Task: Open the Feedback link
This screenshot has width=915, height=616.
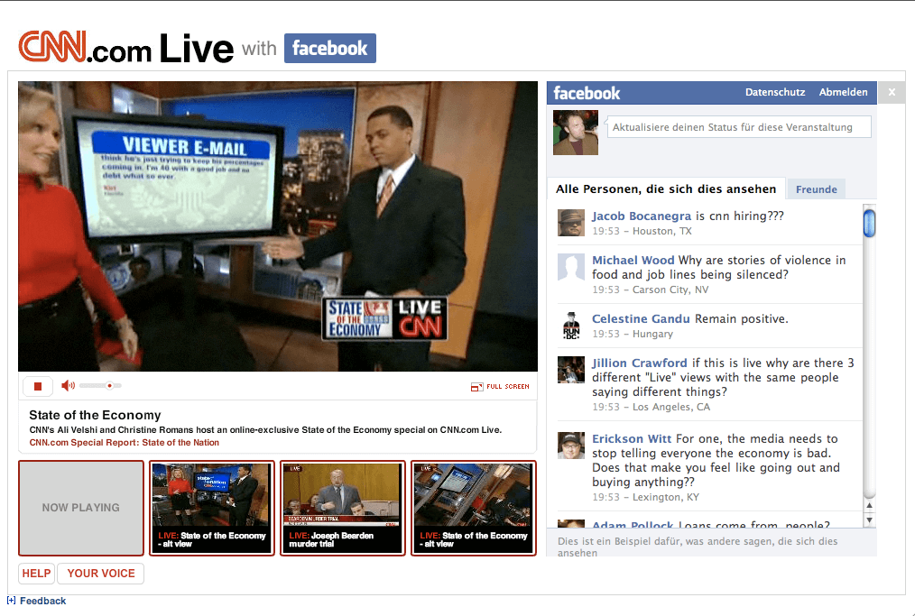Action: click(x=42, y=601)
